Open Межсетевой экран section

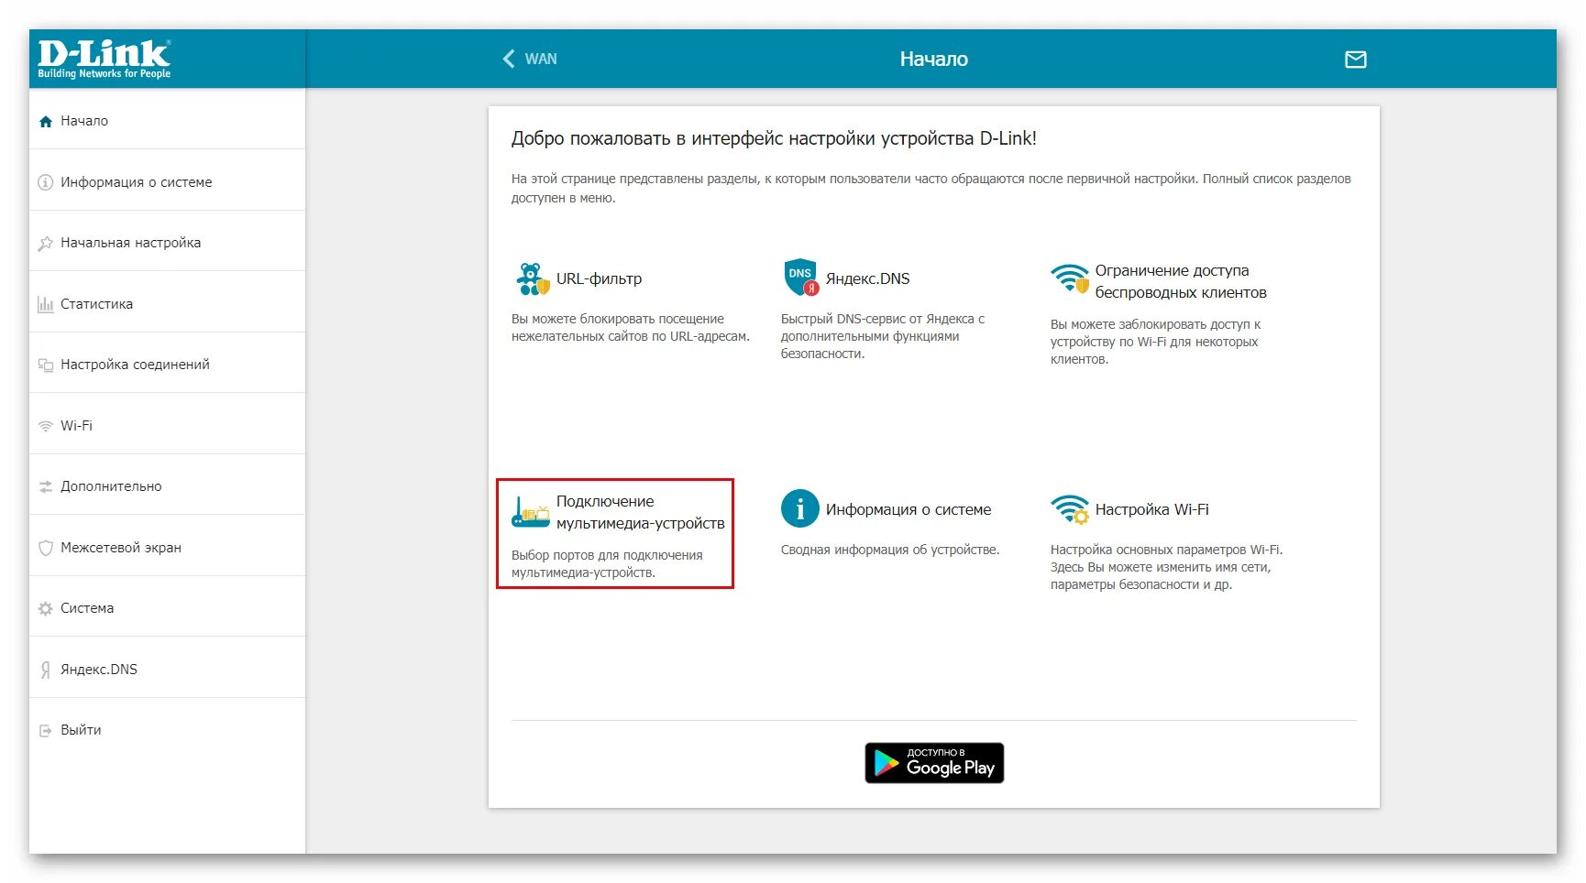167,548
